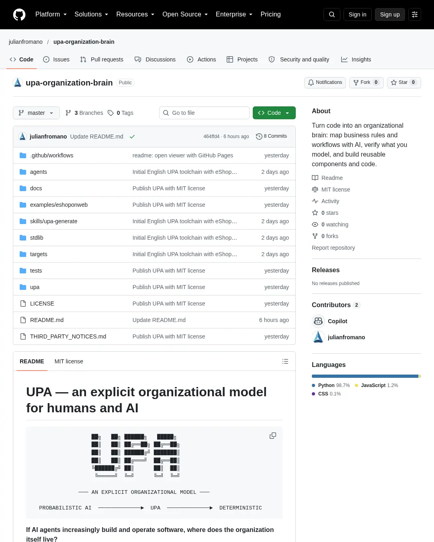This screenshot has width=434, height=542.
Task: Click julianfromano contributor avatar
Action: [318, 337]
